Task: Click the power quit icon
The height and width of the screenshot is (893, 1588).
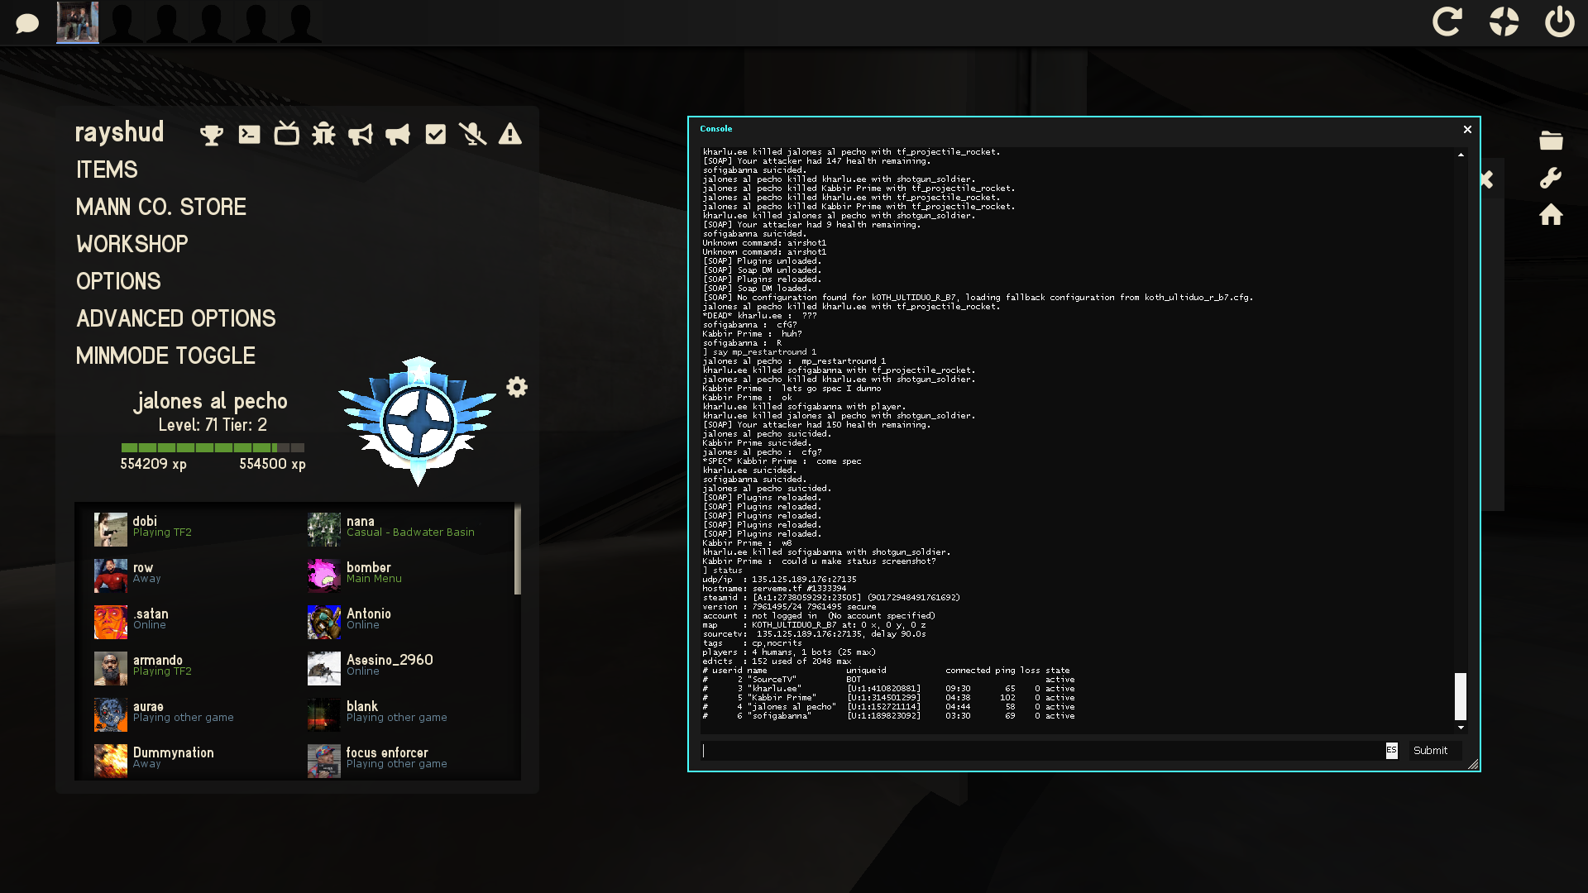Action: coord(1559,21)
